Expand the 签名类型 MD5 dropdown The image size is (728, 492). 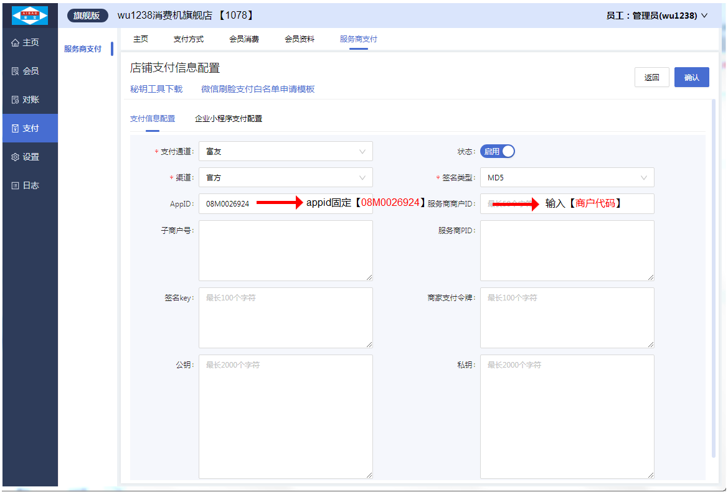567,177
